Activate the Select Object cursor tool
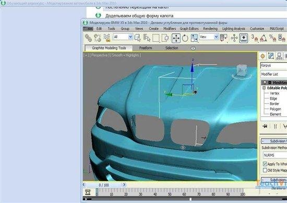The height and width of the screenshot is (203, 287). tap(137, 38)
